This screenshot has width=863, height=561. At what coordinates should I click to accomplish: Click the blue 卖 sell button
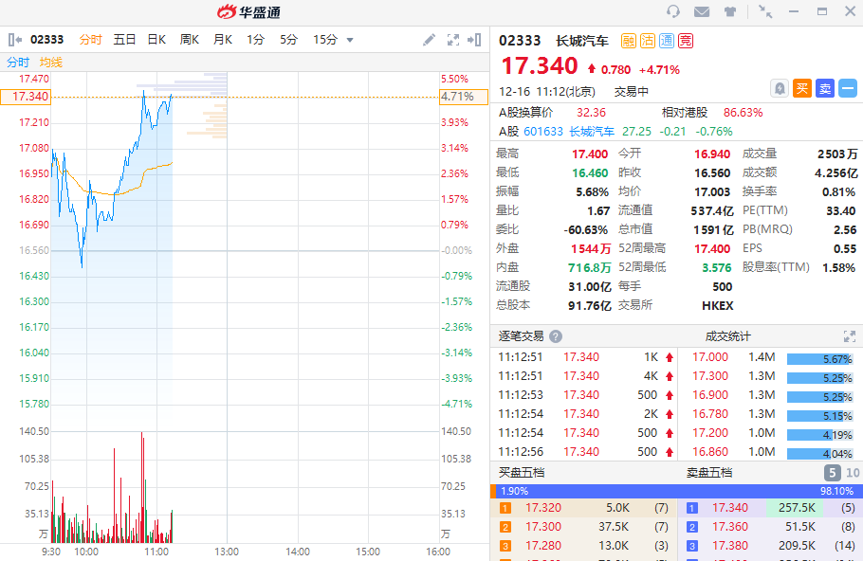(x=825, y=88)
